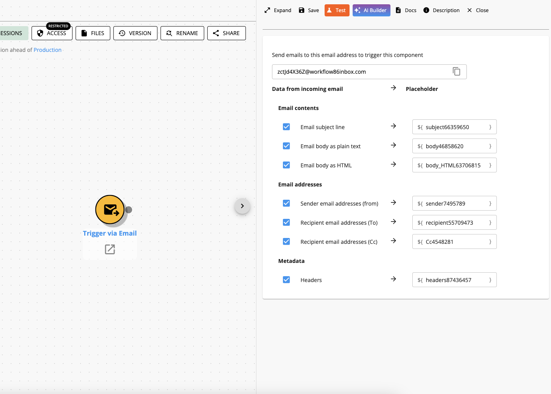551x394 pixels.
Task: Toggle Recipient email addresses (Cc) checkbox
Action: tap(286, 241)
